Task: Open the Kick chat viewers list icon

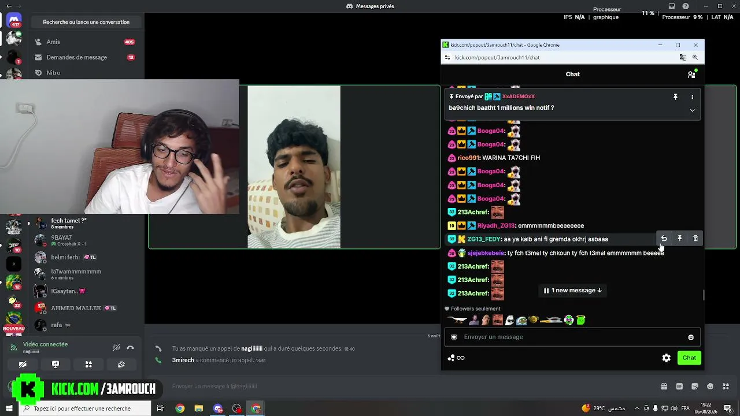Action: (x=691, y=74)
